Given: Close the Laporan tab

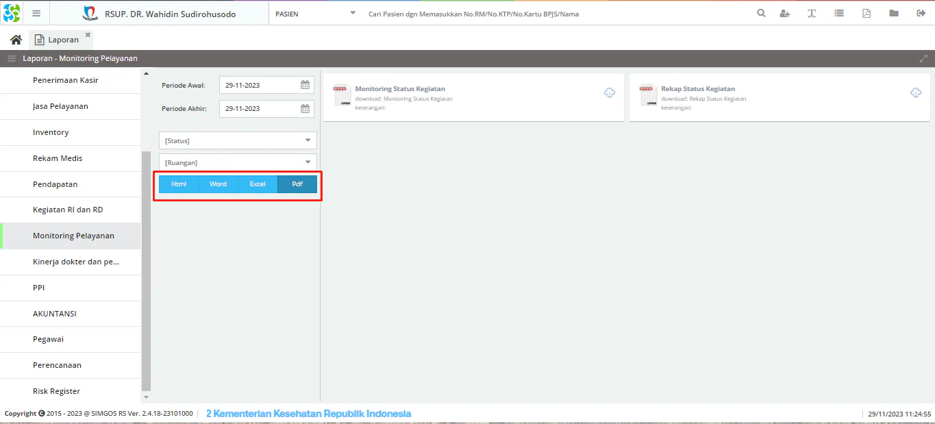Looking at the screenshot, I should coord(88,34).
